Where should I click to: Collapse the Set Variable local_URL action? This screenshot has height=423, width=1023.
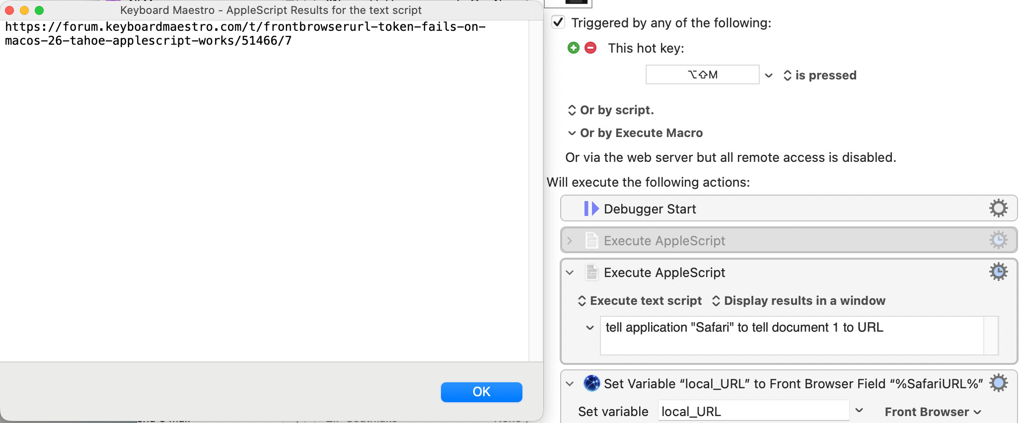pos(570,384)
